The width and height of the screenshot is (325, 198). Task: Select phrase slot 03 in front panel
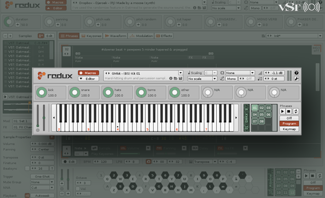pos(269,108)
